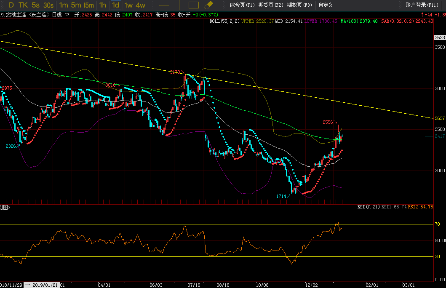Switch chart to 1w weekly period
The height and width of the screenshot is (288, 446).
[128, 5]
